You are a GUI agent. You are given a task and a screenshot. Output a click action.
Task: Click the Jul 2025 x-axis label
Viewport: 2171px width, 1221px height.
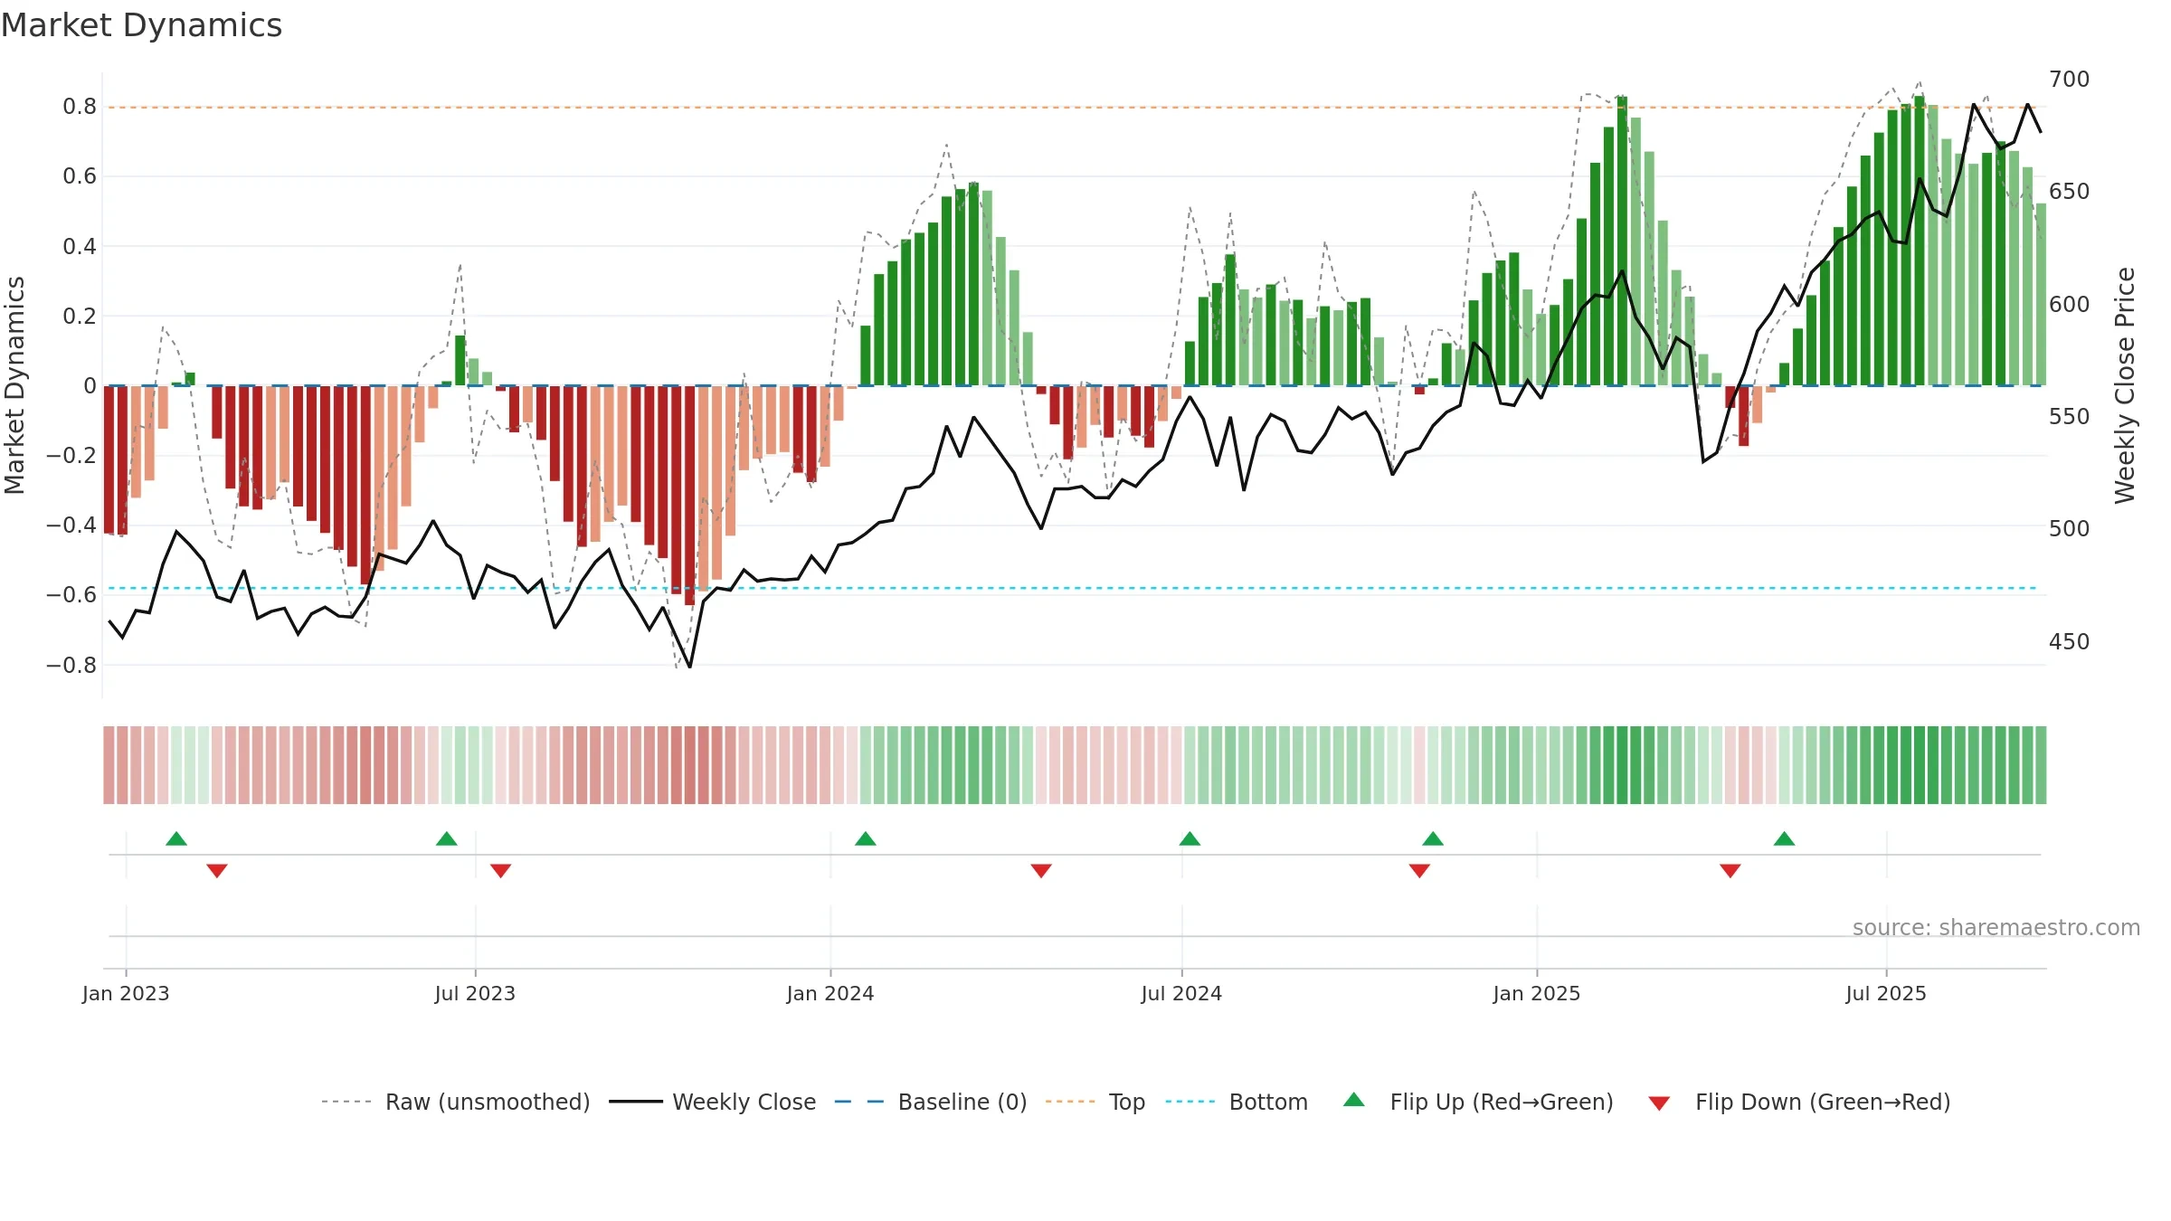[x=1886, y=993]
